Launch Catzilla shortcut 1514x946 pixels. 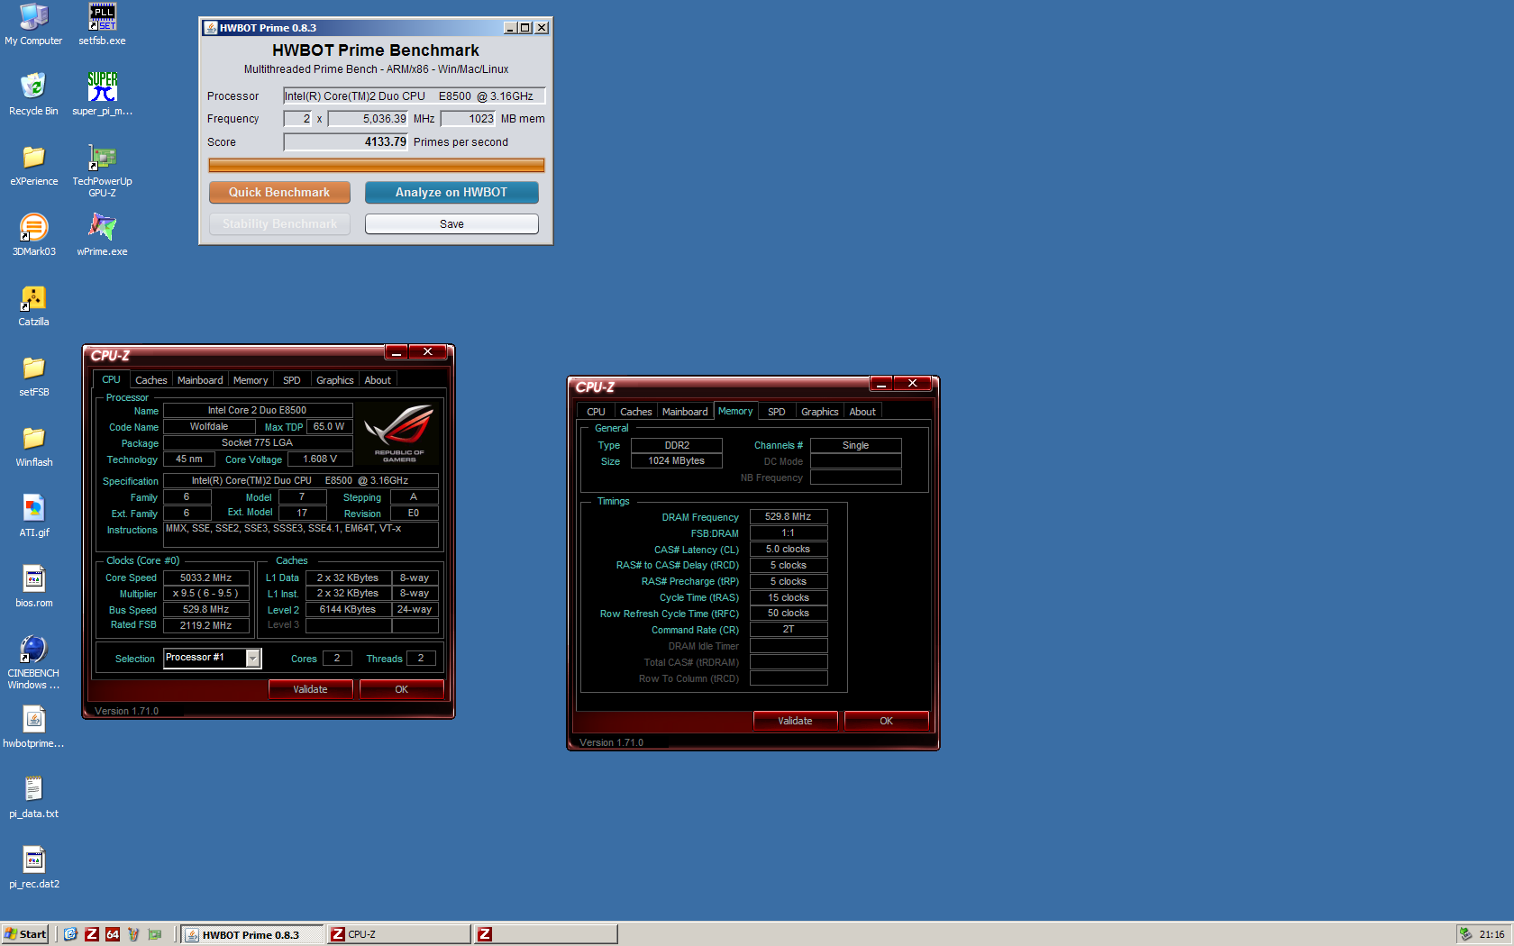click(33, 305)
